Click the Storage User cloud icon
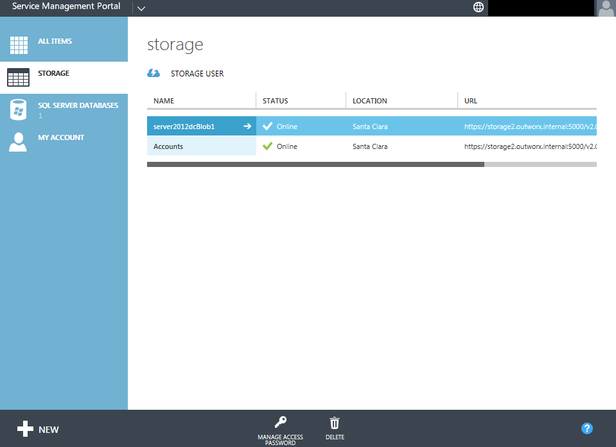616x447 pixels. (154, 73)
